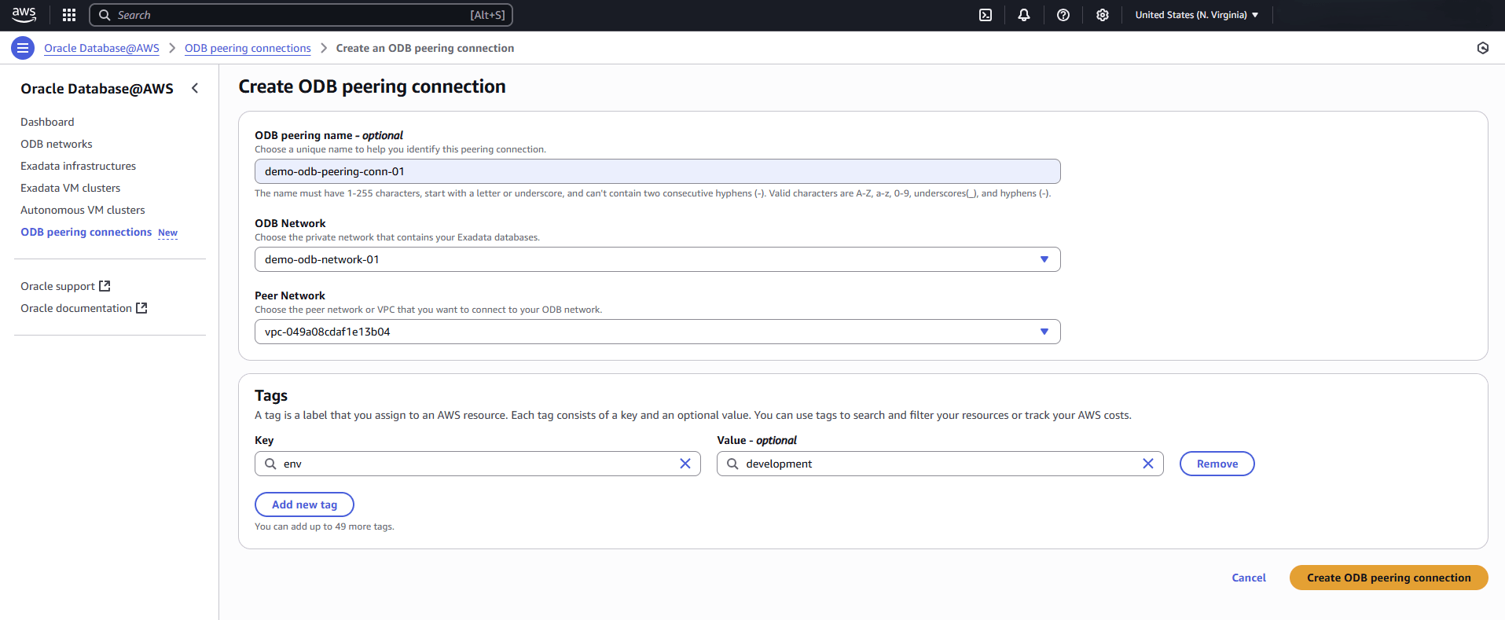
Task: Click Add new tag button
Action: pos(304,504)
